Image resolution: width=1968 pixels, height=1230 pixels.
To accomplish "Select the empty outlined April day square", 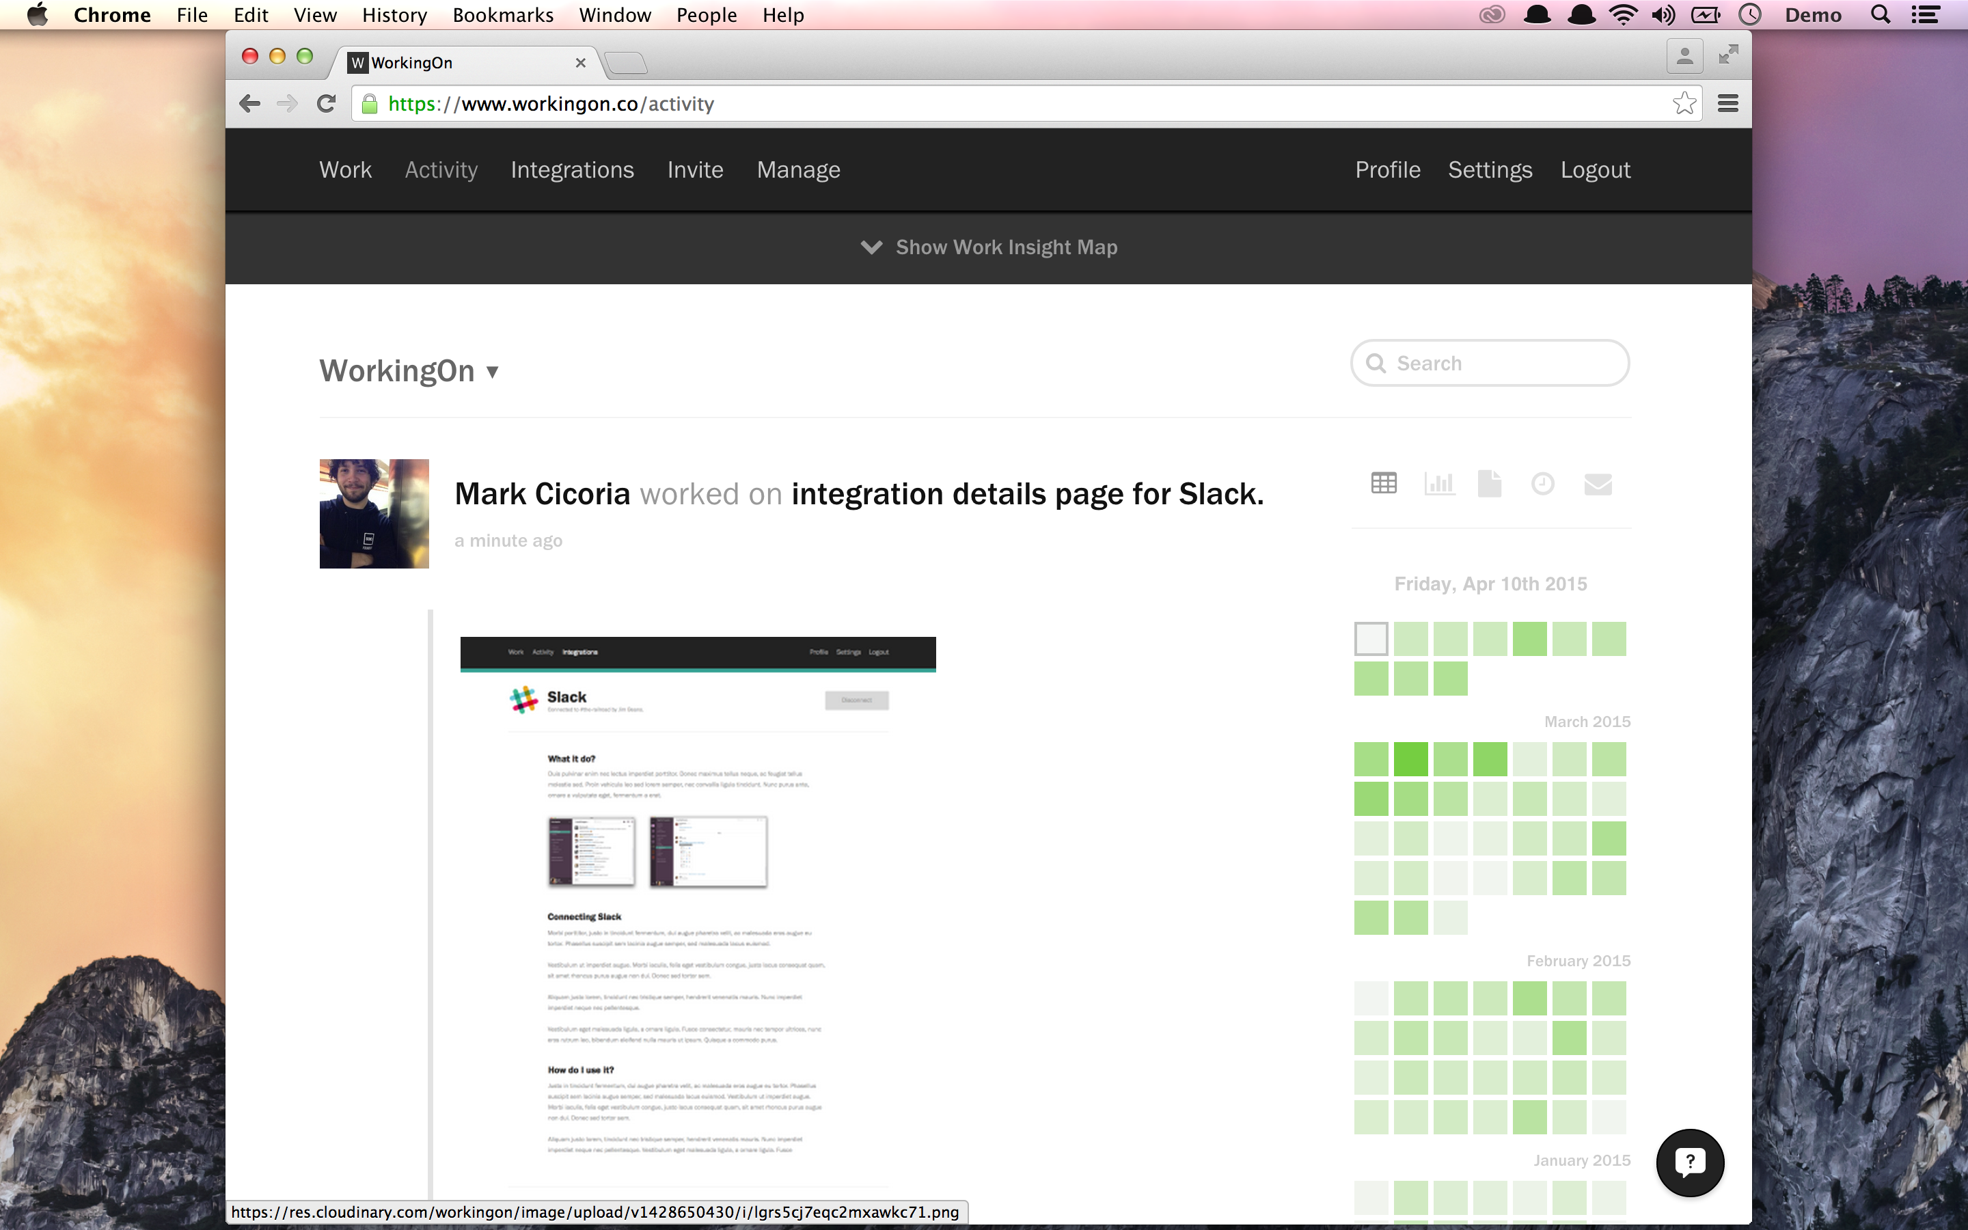I will pos(1371,639).
